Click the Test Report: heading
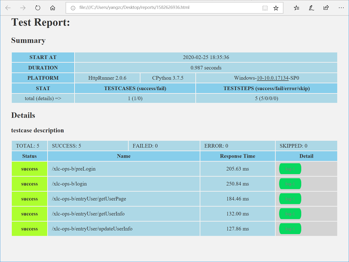Screen dimensions: 349x262 pyautogui.click(x=41, y=22)
